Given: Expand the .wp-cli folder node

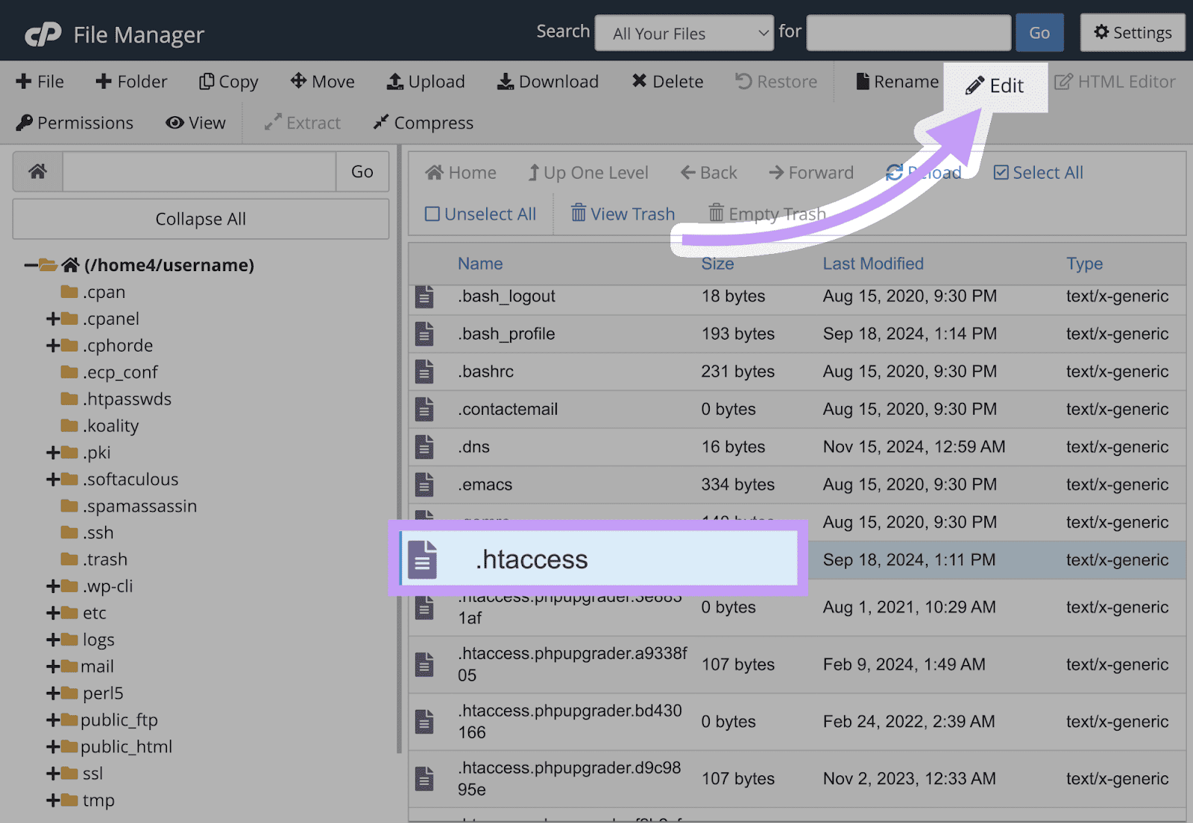Looking at the screenshot, I should [53, 586].
